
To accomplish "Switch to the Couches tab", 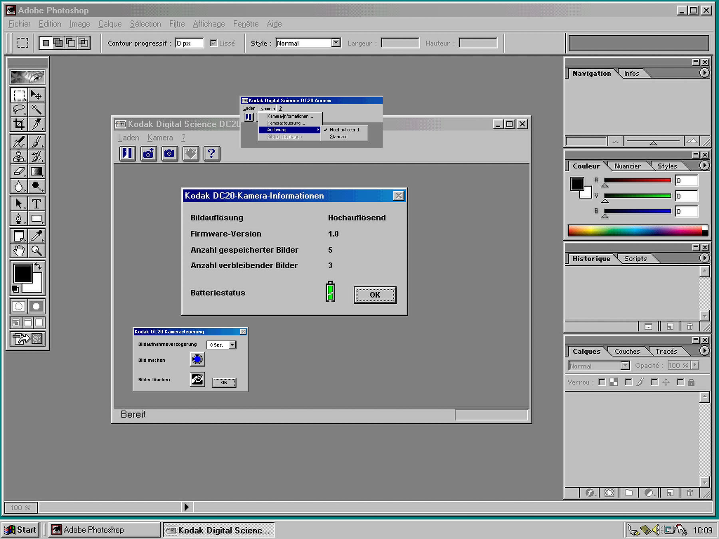I will 627,351.
